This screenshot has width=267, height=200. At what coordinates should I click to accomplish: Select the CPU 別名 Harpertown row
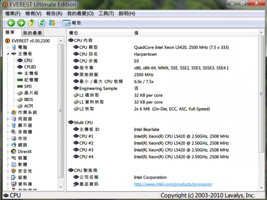tap(162, 54)
